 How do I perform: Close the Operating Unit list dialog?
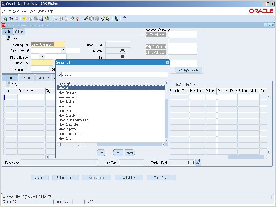click(x=168, y=62)
